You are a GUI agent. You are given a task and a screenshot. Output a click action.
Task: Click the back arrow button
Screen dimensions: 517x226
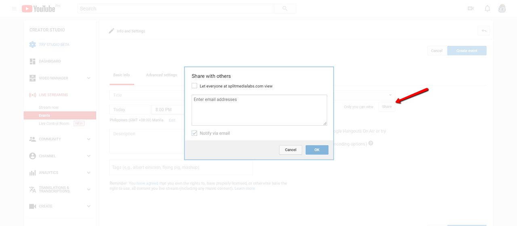(x=483, y=31)
